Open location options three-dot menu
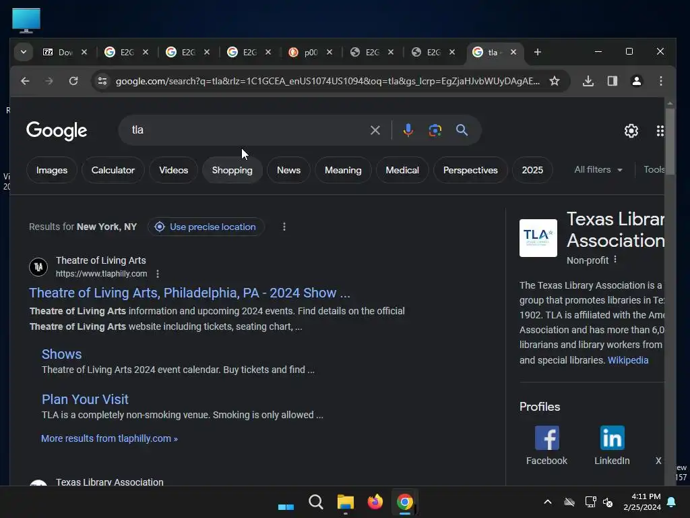The height and width of the screenshot is (518, 690). tap(284, 227)
